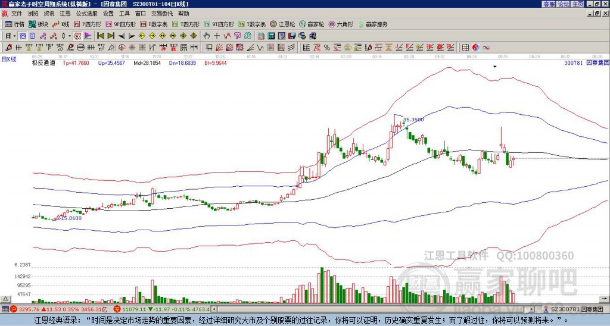Click the Up=35.4567 value
The image size is (610, 326).
click(x=111, y=63)
